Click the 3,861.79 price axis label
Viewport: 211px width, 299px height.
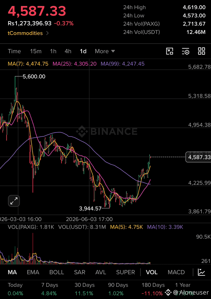pos(199,211)
